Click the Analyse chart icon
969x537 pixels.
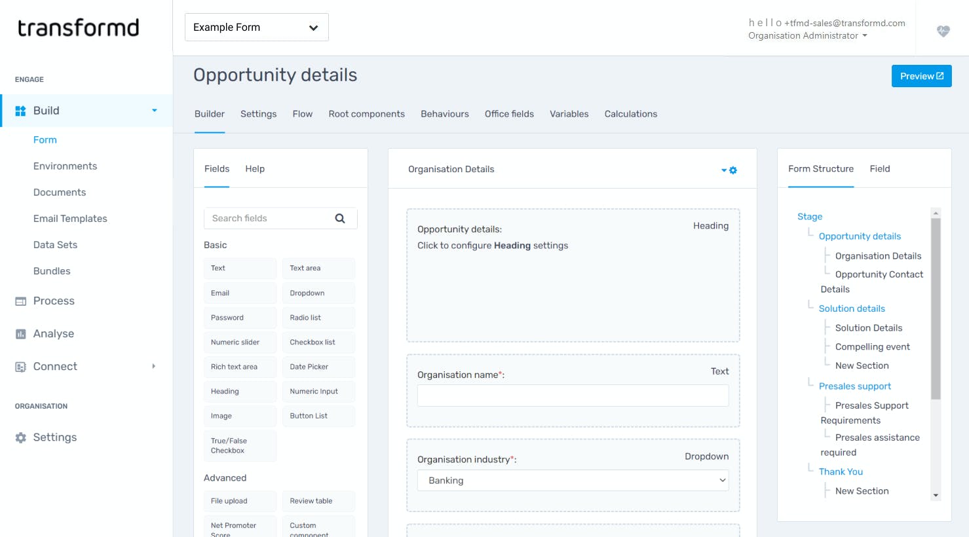21,334
